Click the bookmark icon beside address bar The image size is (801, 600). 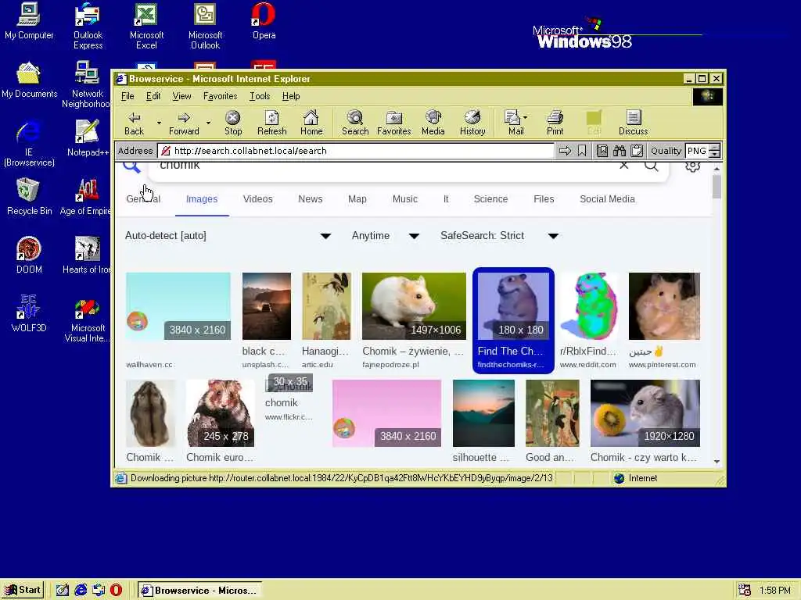[582, 151]
